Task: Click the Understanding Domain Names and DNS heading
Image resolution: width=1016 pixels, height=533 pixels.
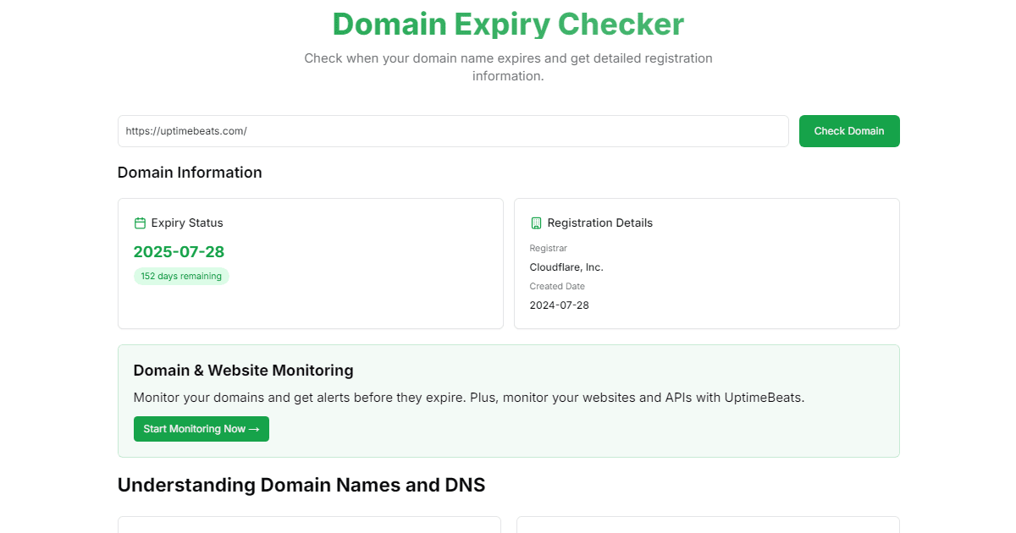Action: point(301,485)
